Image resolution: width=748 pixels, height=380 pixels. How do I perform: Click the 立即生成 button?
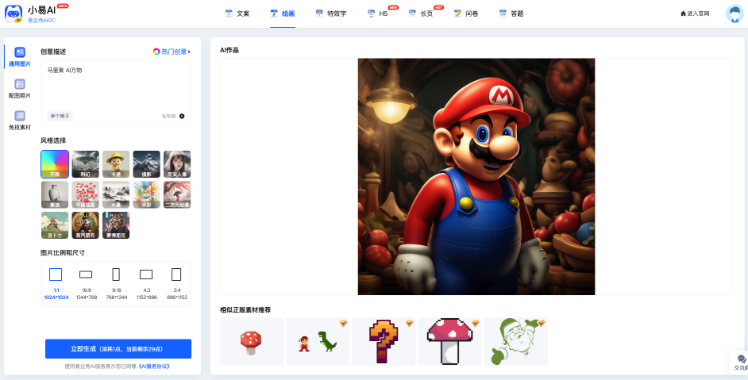point(118,349)
